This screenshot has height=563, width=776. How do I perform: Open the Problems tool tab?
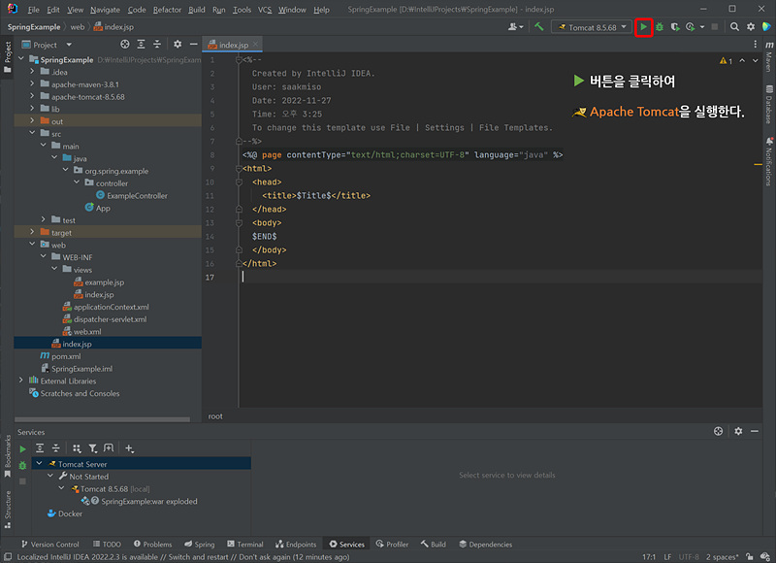pyautogui.click(x=153, y=544)
